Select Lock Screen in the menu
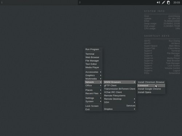 tap(93, 106)
